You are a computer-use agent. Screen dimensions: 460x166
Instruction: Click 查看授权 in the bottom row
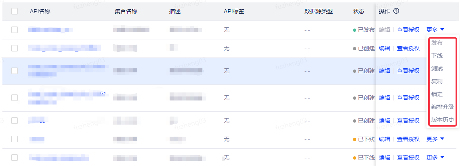click(408, 158)
